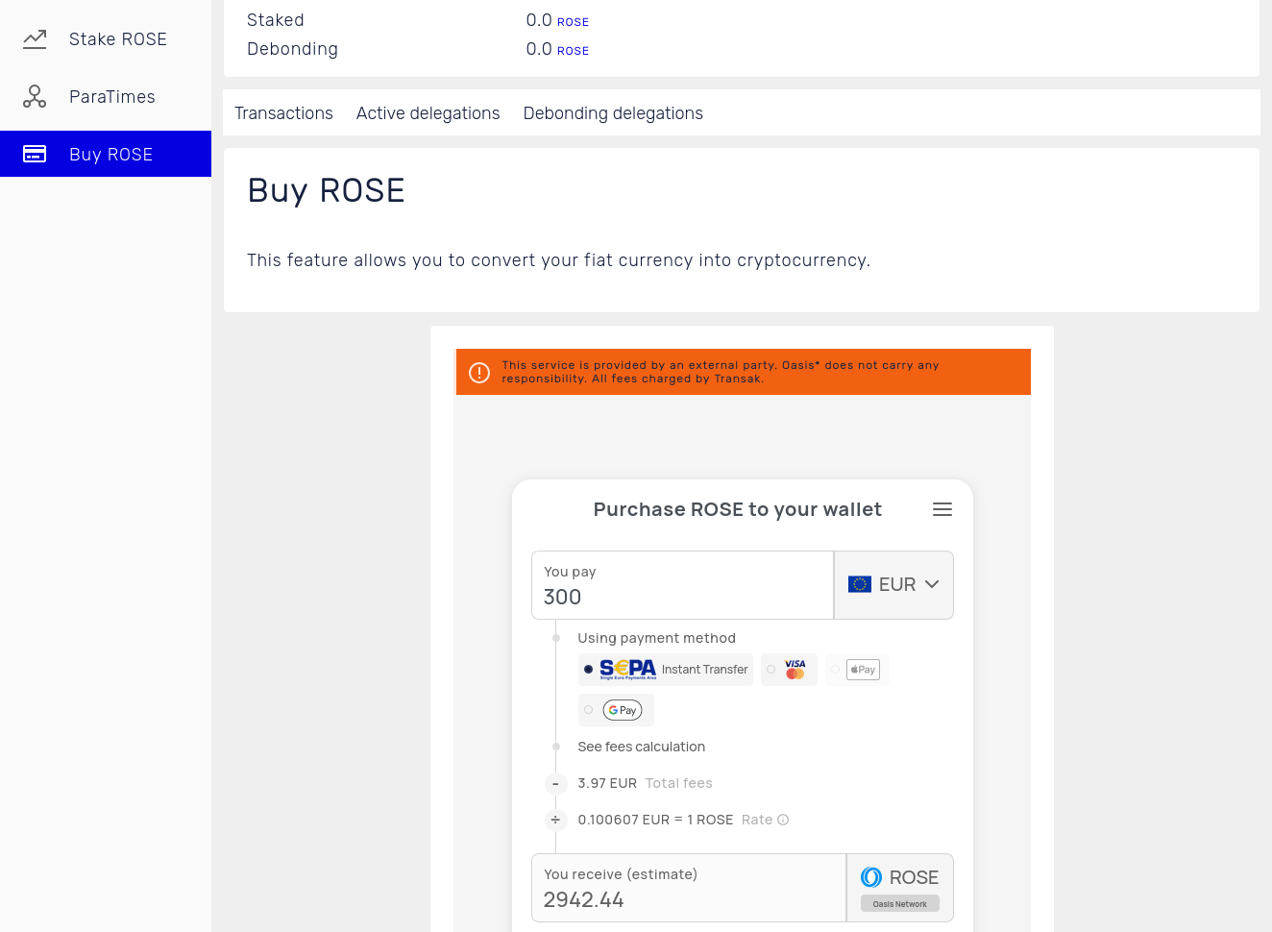Click the rate info icon

(x=783, y=820)
